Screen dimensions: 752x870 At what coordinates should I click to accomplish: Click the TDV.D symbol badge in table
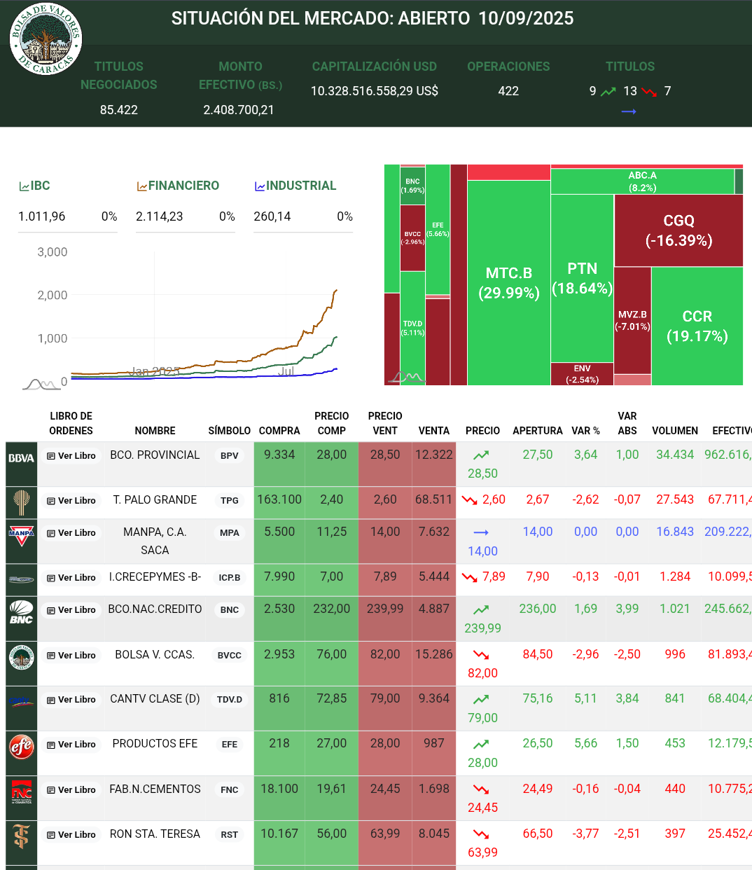tap(230, 699)
